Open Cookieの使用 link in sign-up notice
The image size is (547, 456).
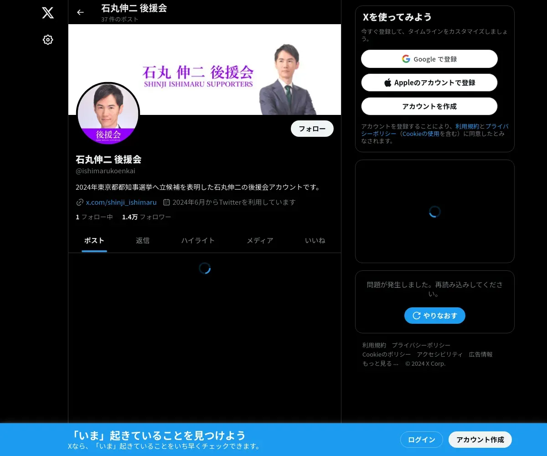[421, 134]
